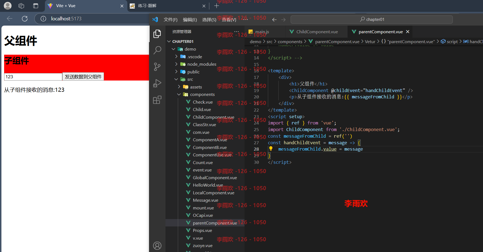Collapse the CHAPTER01 section
Image resolution: width=483 pixels, height=252 pixels.
click(169, 41)
